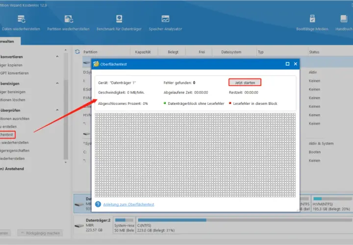The image size is (353, 245).
Task: Sort by Belegt column header
Action: (x=173, y=52)
